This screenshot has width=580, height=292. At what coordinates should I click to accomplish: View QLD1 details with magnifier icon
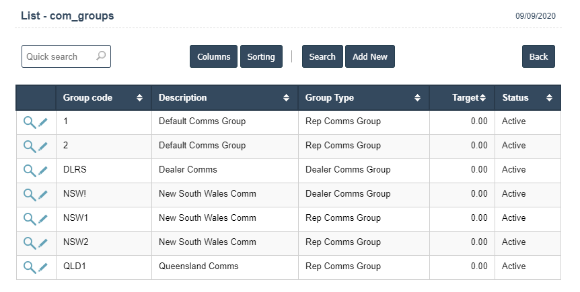pos(29,267)
